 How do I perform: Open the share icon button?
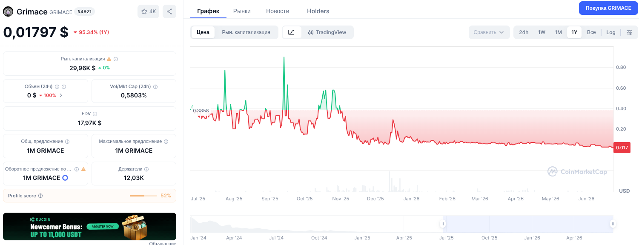169,11
